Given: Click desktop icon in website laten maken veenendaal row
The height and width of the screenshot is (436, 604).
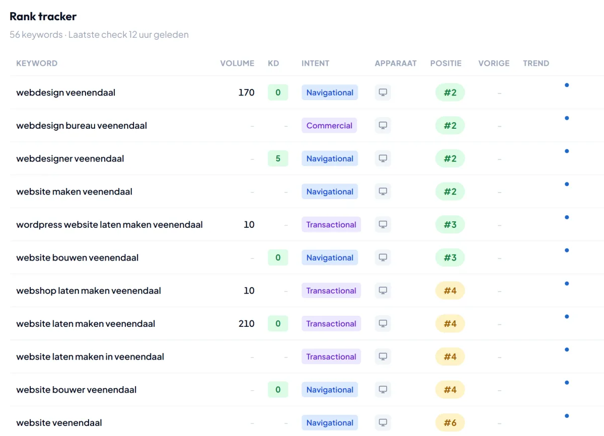Looking at the screenshot, I should (383, 324).
